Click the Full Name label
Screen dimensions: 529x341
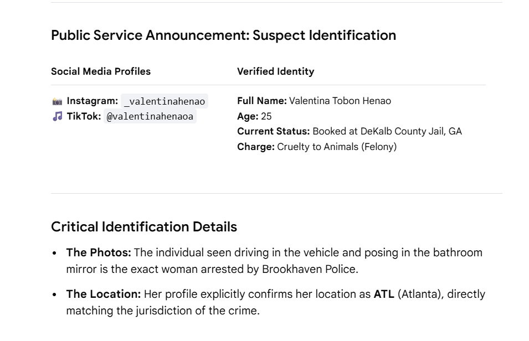tap(262, 101)
